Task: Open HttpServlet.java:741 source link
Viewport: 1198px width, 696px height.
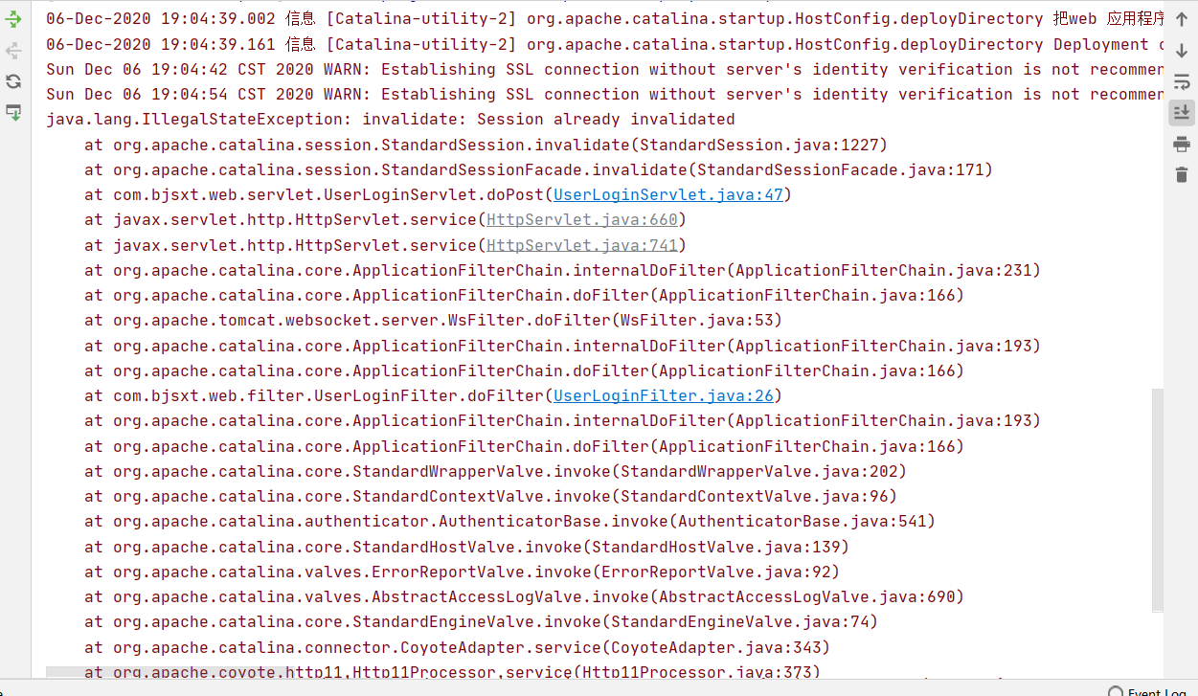Action: point(582,245)
